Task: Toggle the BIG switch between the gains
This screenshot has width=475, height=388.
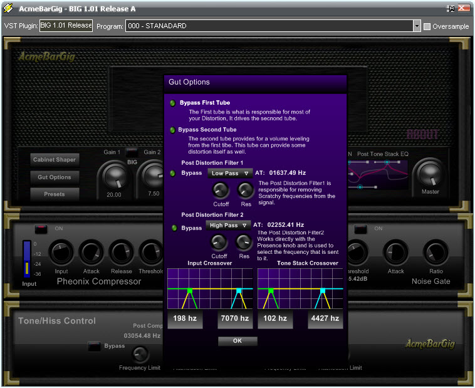Action: tap(132, 152)
